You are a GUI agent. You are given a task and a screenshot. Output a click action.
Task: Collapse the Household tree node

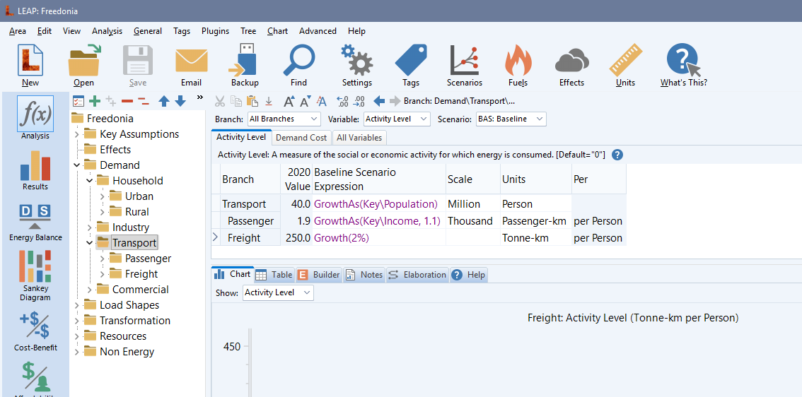(x=90, y=181)
